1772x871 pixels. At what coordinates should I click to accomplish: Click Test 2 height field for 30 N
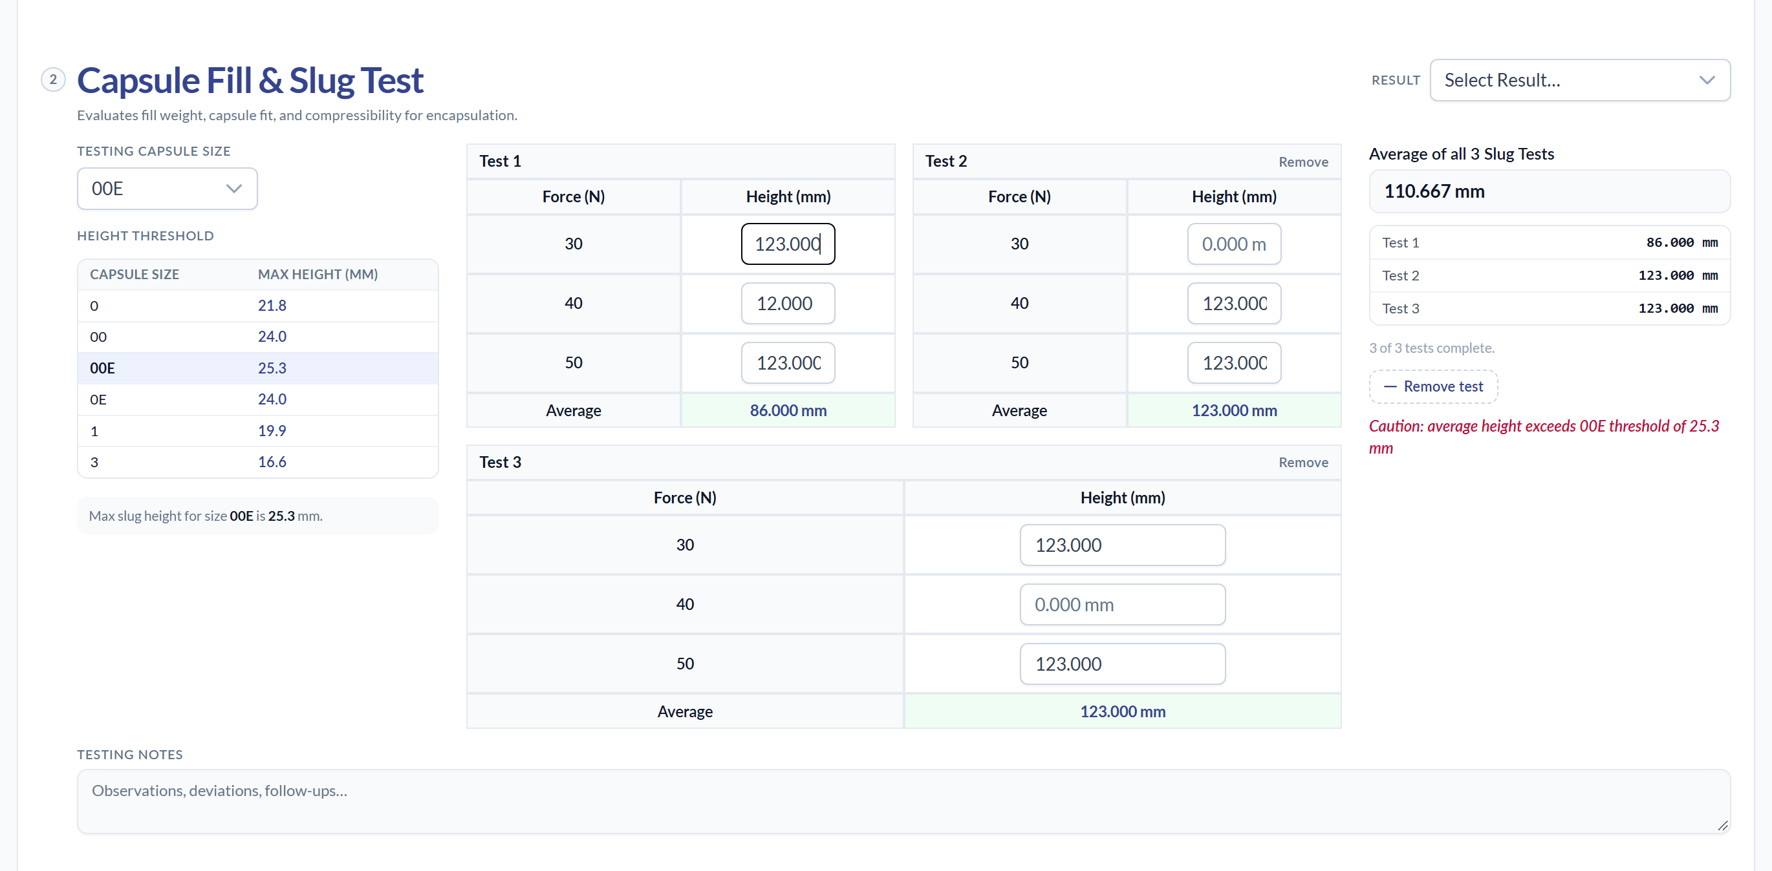1234,244
